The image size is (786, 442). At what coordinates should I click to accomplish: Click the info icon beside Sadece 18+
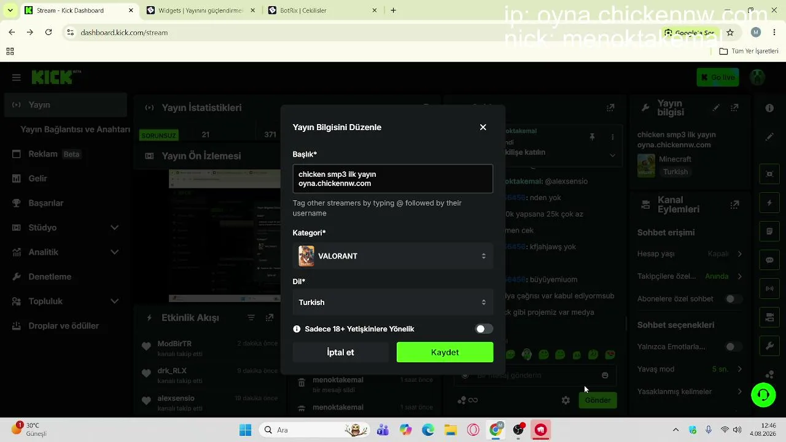pos(297,329)
